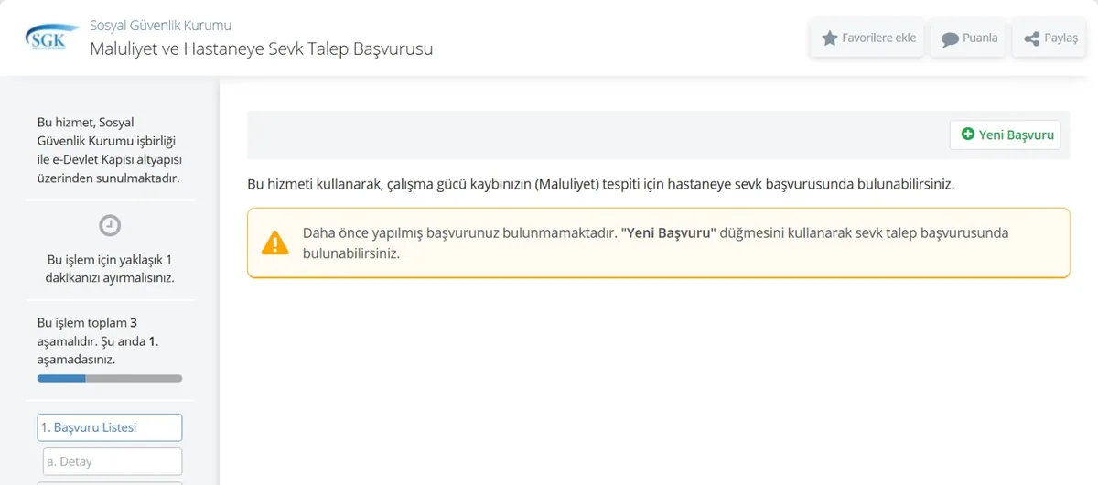Click the clock icon in sidebar

coord(110,225)
